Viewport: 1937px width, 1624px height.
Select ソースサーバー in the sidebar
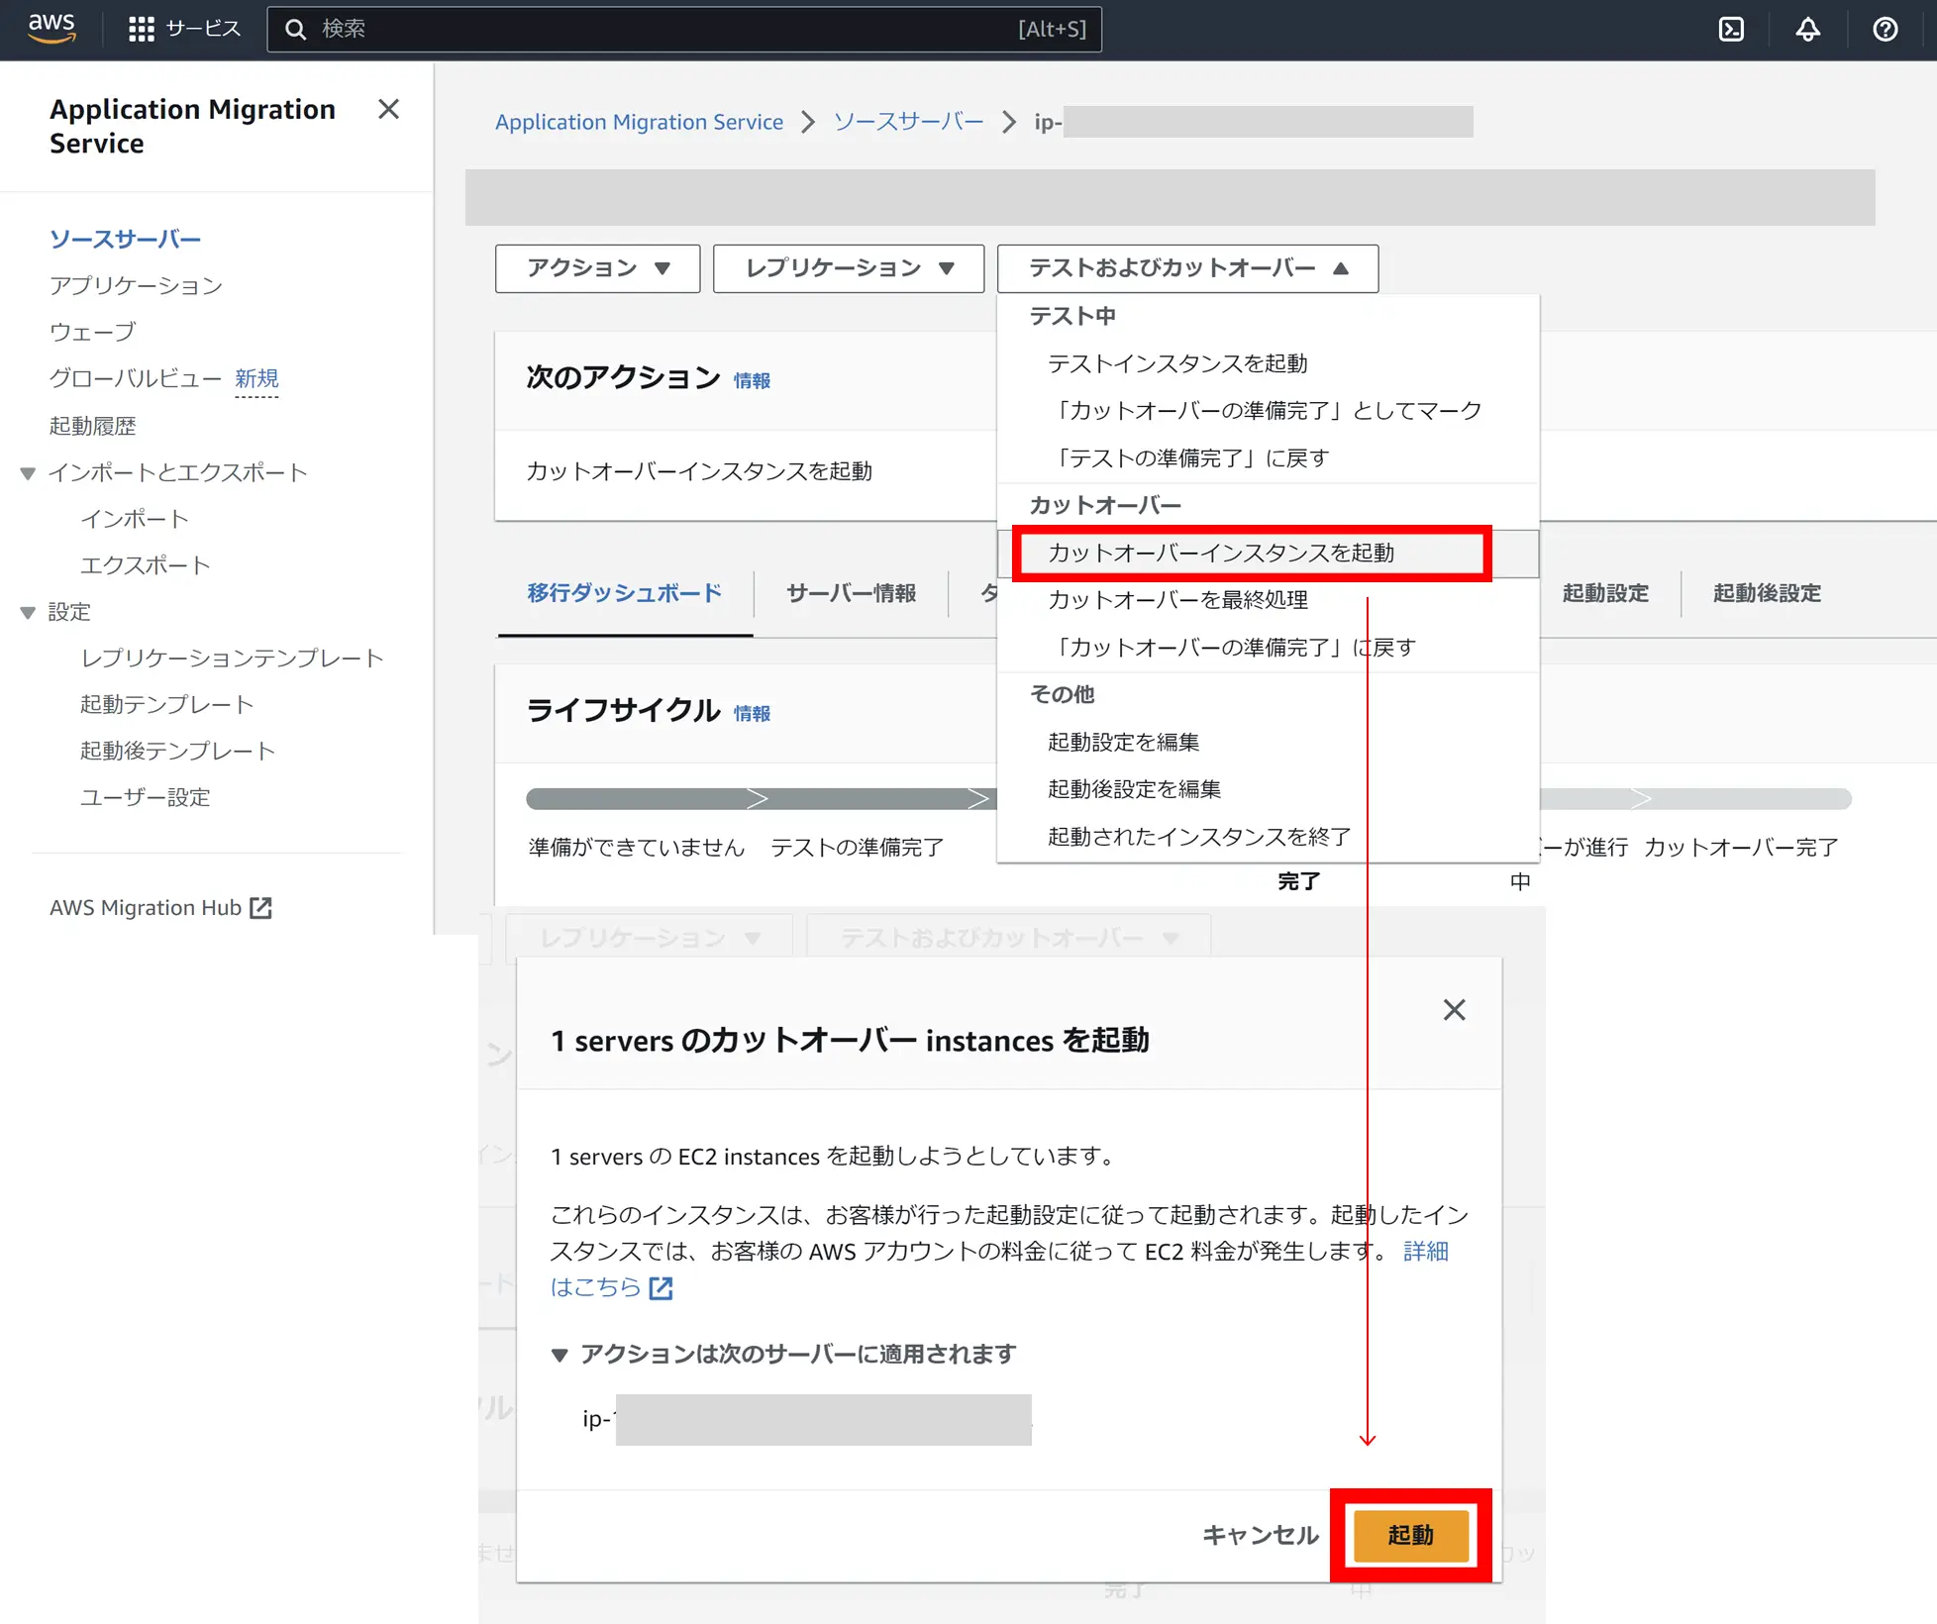pyautogui.click(x=125, y=239)
